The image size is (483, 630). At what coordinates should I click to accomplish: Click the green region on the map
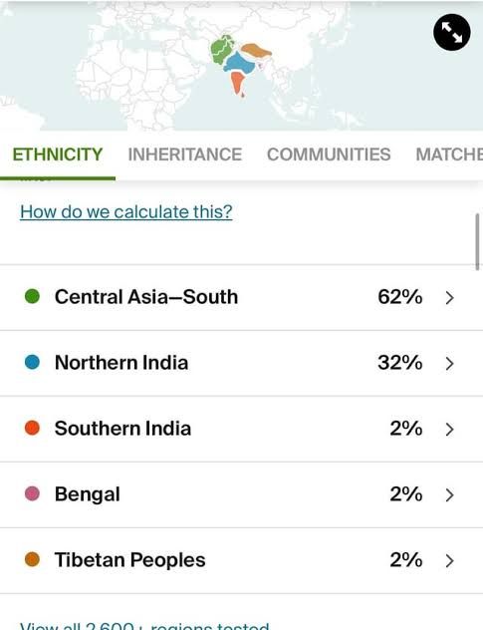(x=221, y=50)
